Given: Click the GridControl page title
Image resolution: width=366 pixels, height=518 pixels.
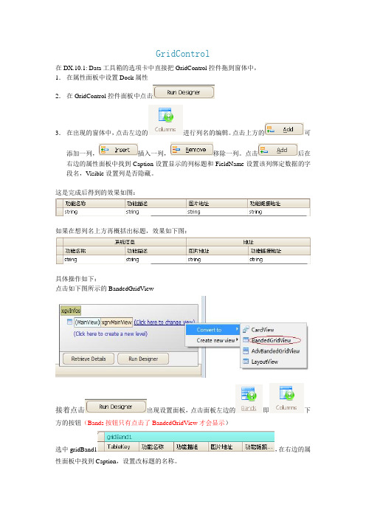Looking at the screenshot, I should click(x=182, y=54).
